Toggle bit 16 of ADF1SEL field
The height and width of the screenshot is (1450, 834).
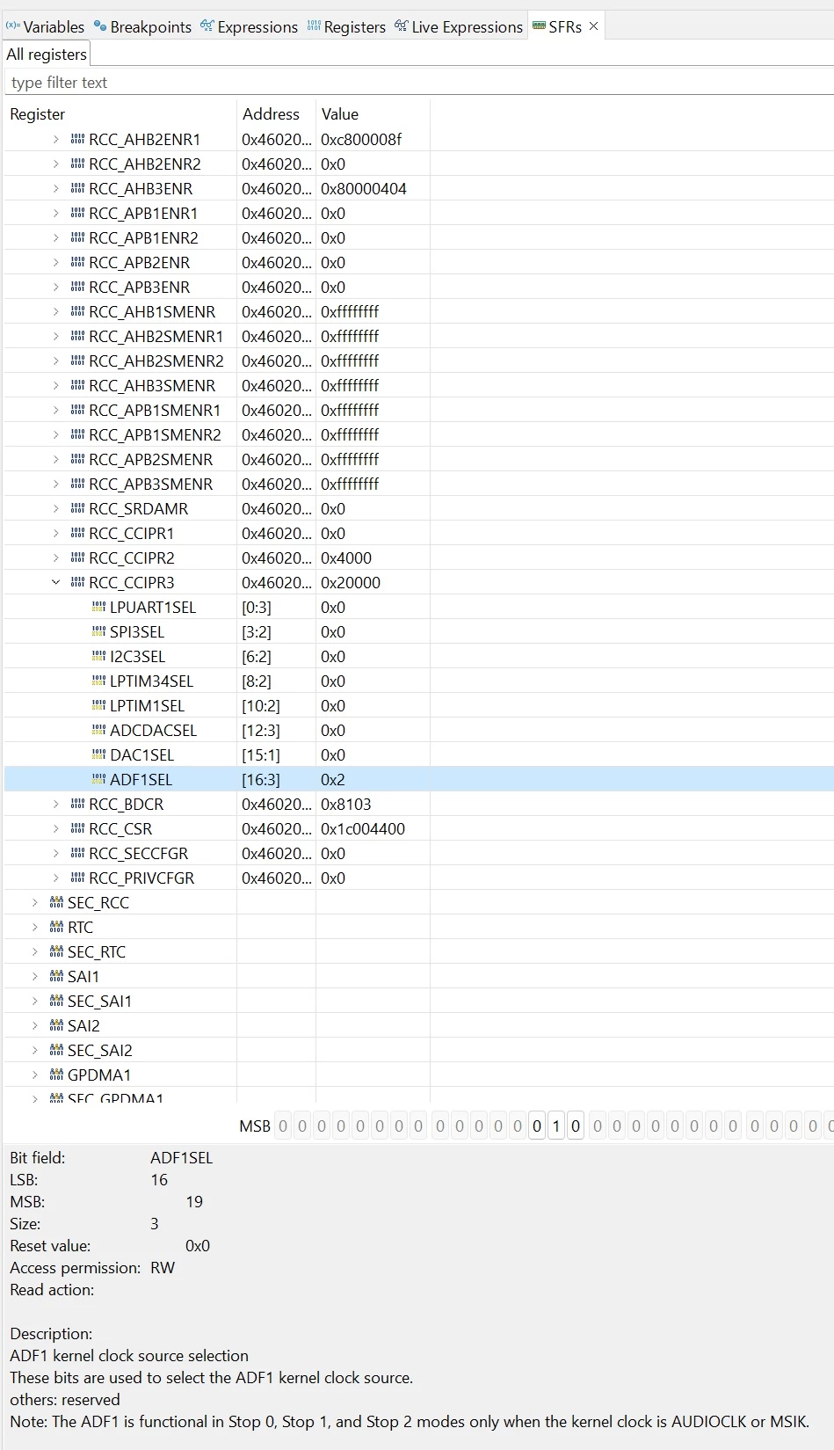point(576,1126)
